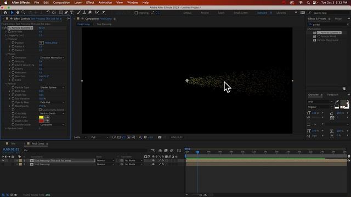Toggle Gravity stopwatch
Image resolution: width=351 pixels, height=197 pixels.
(13, 69)
